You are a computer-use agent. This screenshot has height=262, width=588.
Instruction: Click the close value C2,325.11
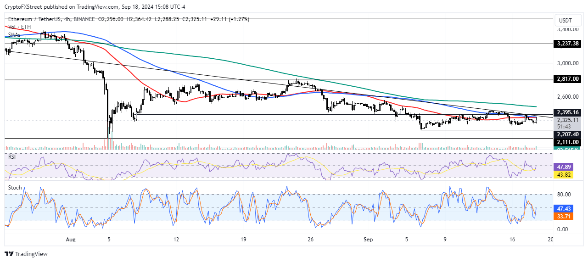click(x=195, y=19)
